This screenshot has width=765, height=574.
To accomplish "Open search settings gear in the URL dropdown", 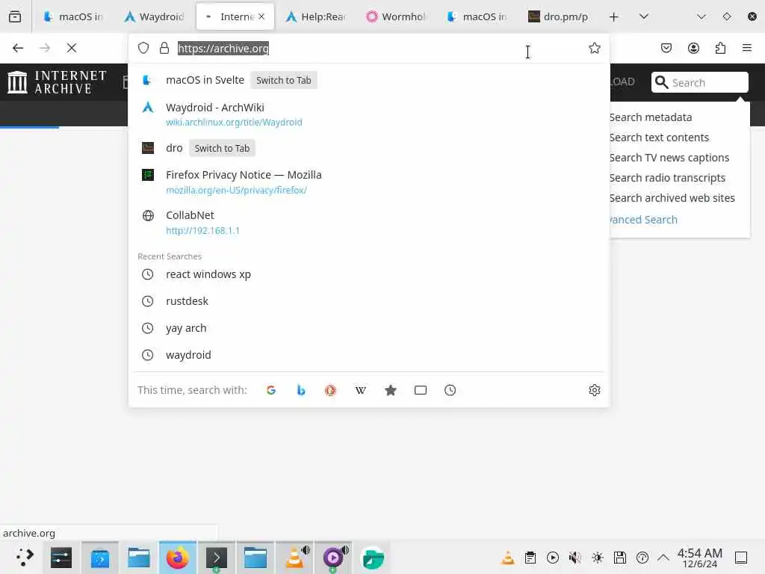I will click(x=594, y=390).
